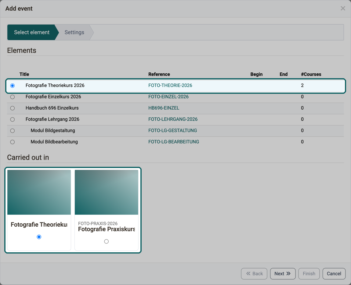The image size is (351, 285).
Task: Click the Fotografie Einzelkurs 2026 title text
Action: click(53, 97)
